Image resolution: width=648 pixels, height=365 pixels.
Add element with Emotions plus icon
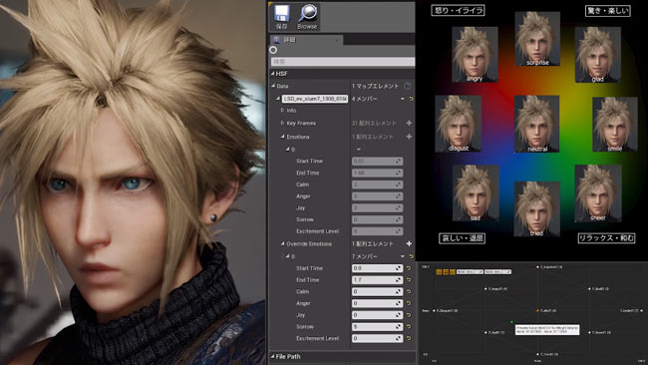point(409,137)
